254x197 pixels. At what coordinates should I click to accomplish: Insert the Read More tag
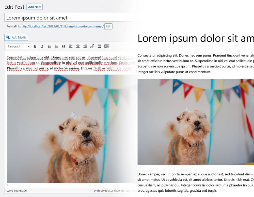[x=99, y=46]
